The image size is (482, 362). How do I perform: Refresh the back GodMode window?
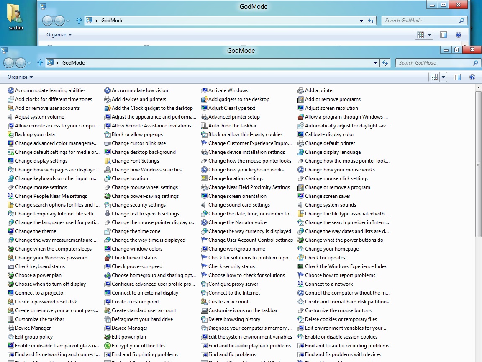point(372,21)
